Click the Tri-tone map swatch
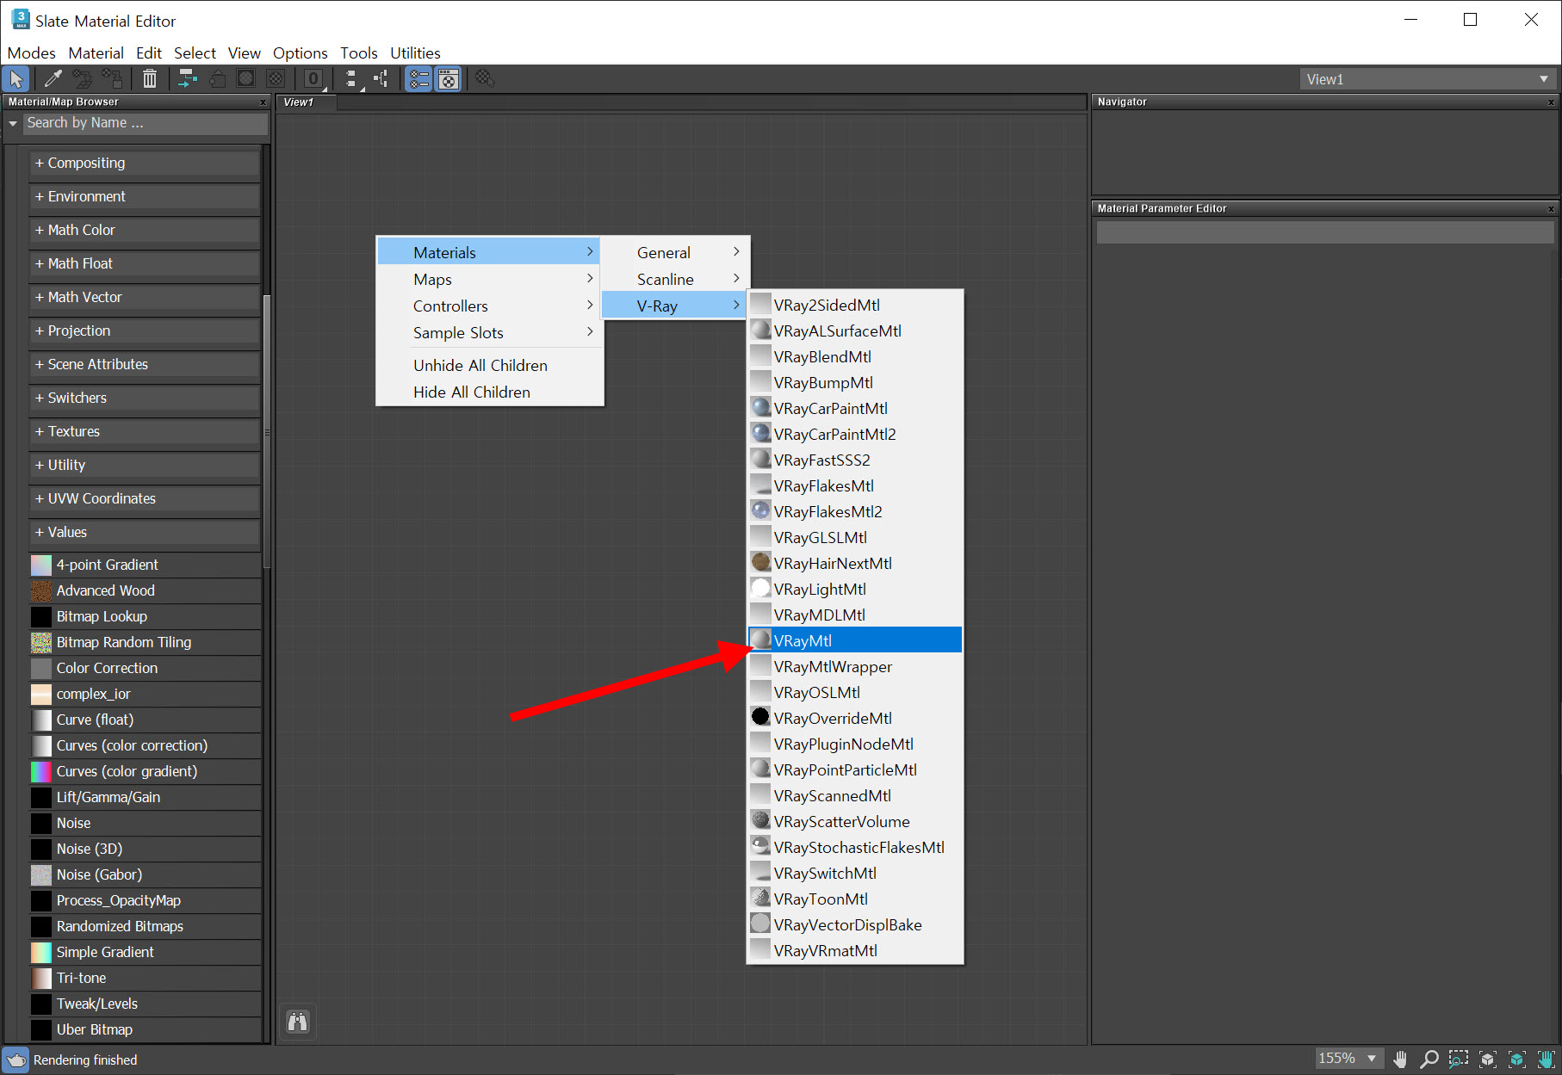This screenshot has width=1562, height=1075. tap(41, 979)
